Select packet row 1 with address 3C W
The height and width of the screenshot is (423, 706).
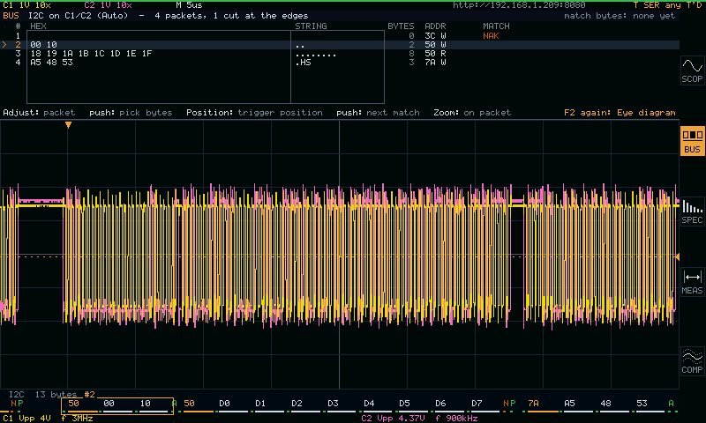[340, 36]
